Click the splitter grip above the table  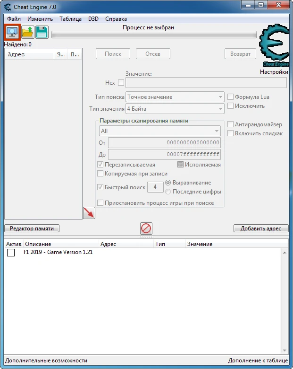[x=146, y=237]
